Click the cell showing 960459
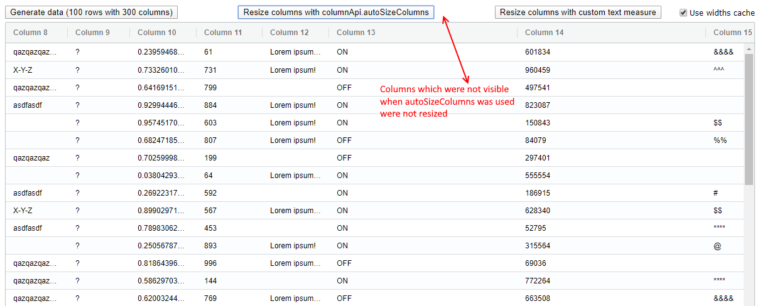 coord(538,70)
